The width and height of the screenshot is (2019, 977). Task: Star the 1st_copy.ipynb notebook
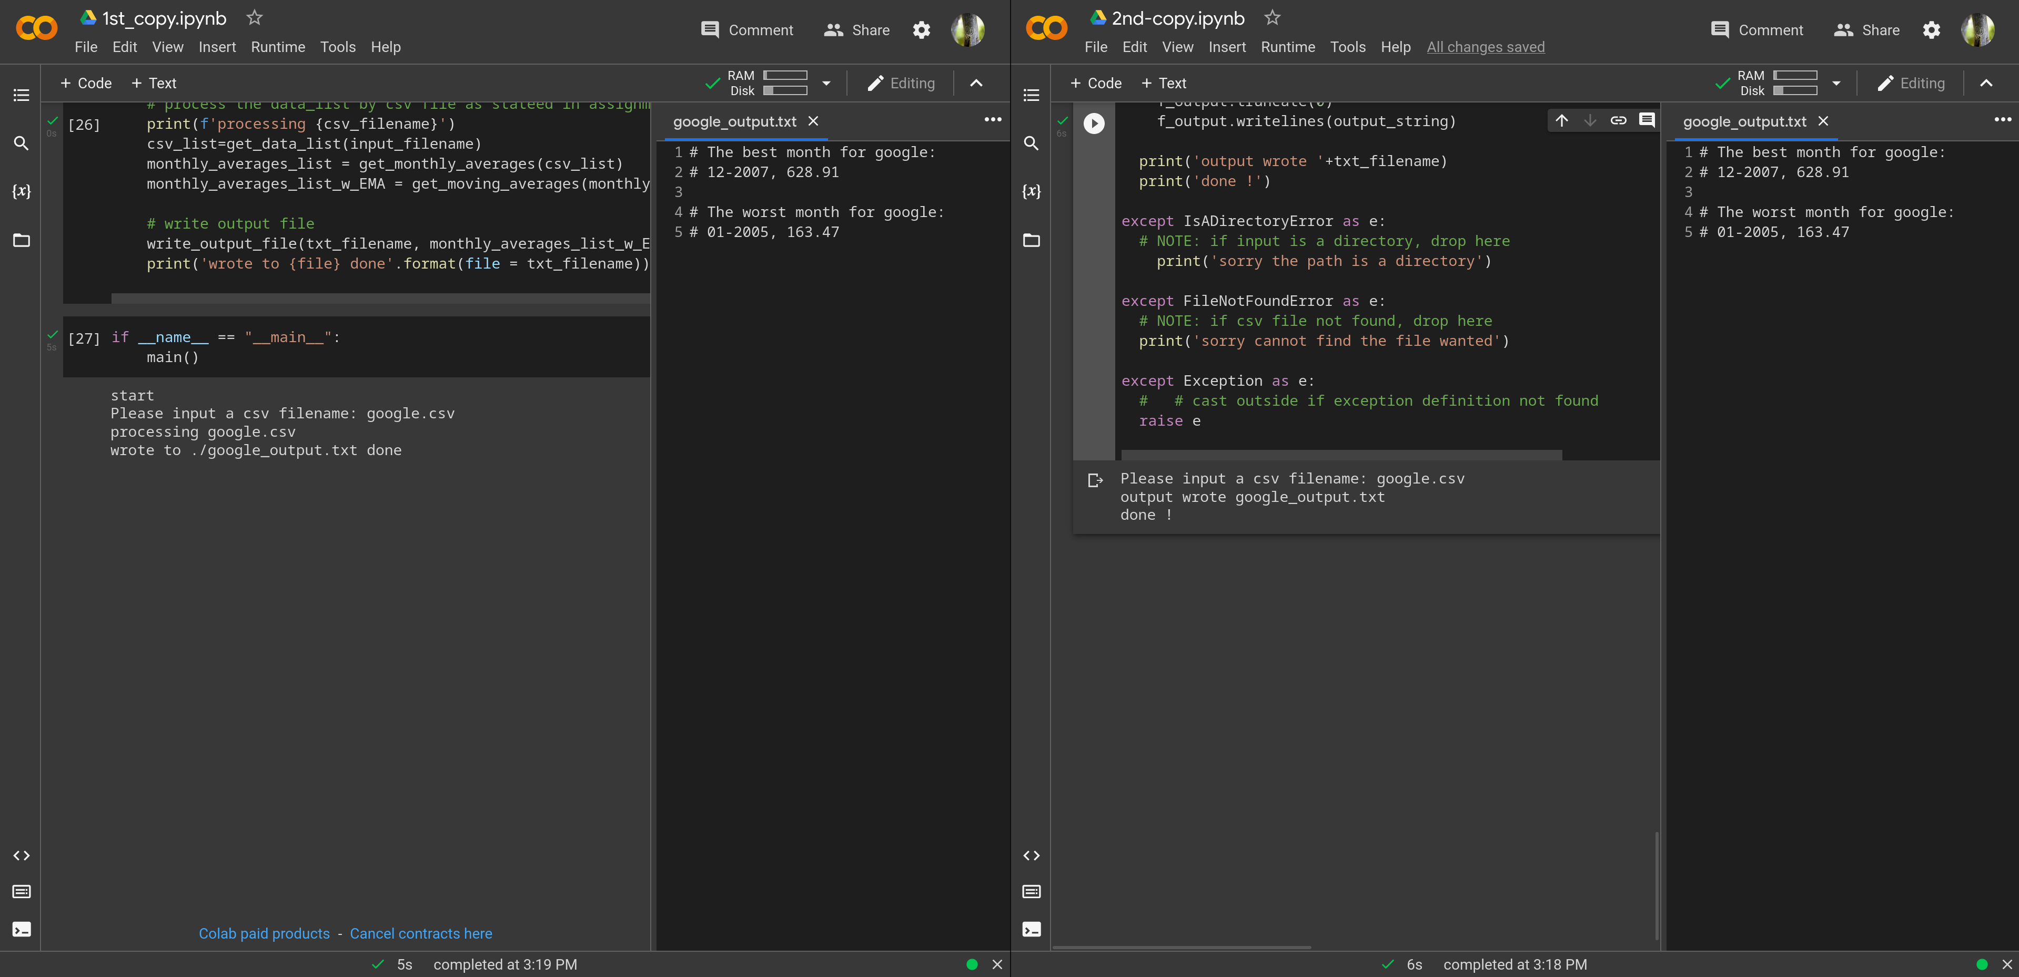(x=254, y=17)
